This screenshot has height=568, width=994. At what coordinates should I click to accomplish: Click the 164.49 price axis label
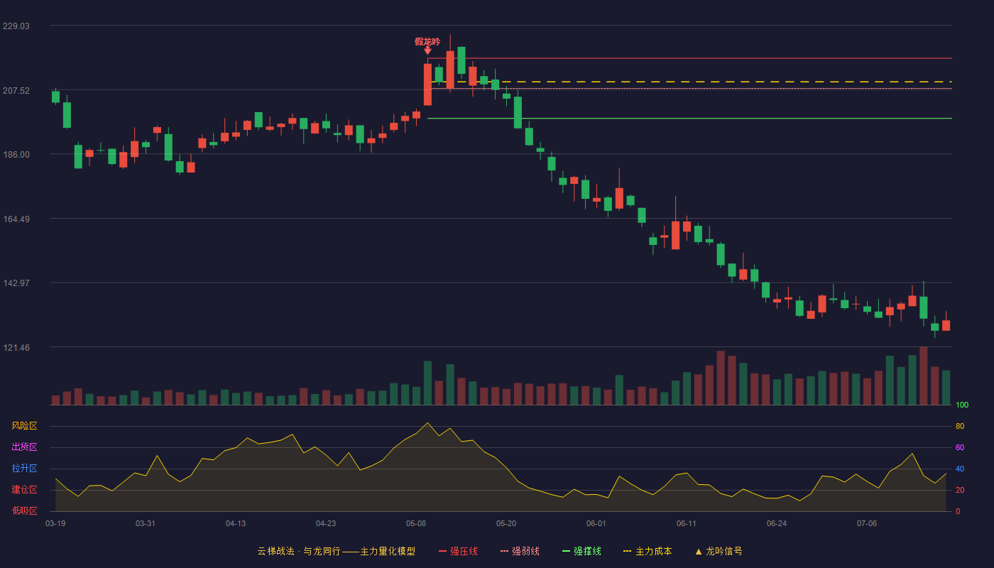16,219
